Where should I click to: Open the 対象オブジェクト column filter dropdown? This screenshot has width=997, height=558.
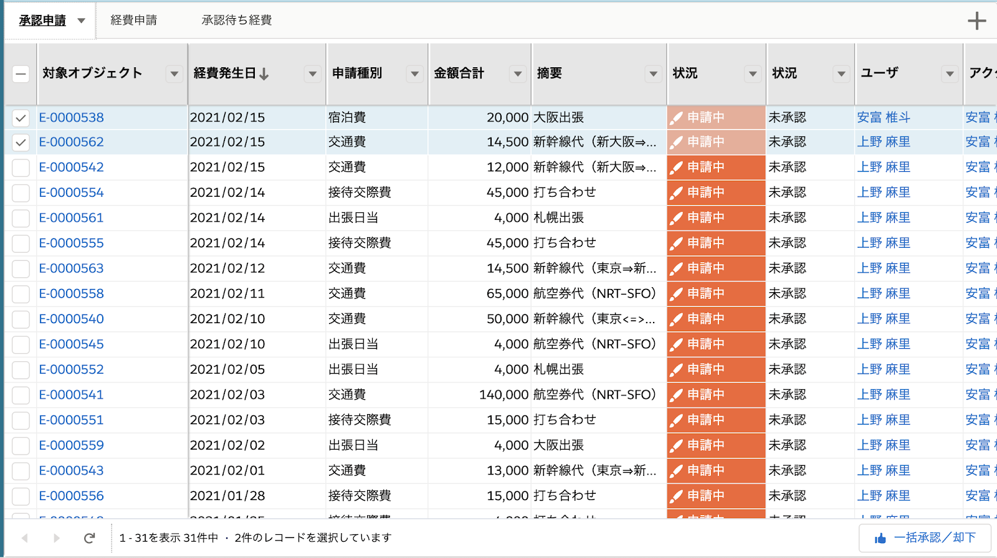tap(174, 74)
